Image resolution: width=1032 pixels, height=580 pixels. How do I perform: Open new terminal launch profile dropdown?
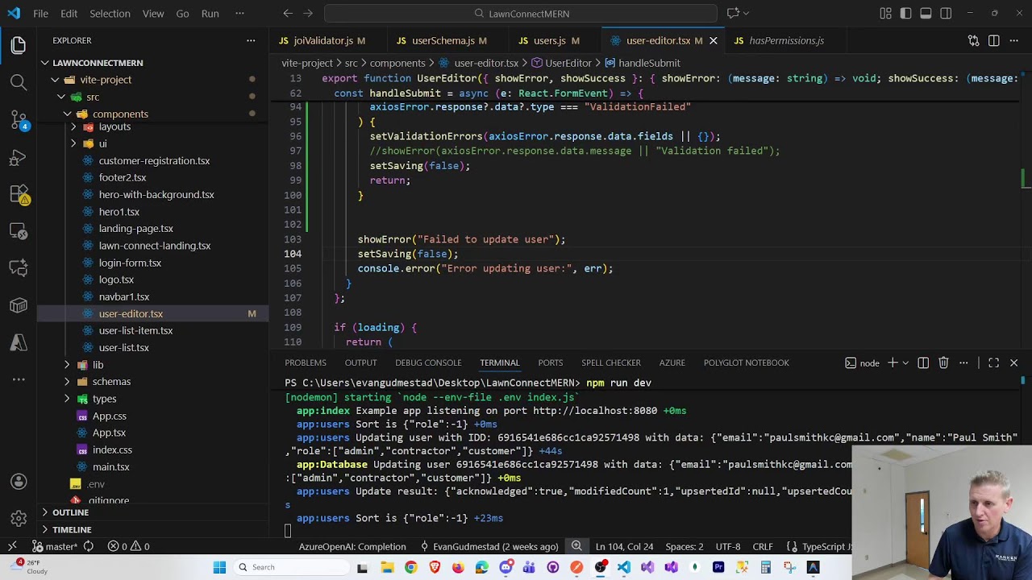905,363
